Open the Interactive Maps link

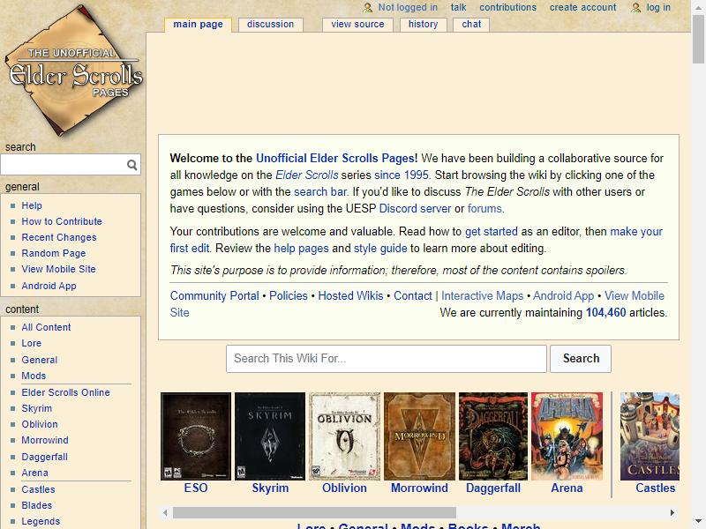(x=482, y=296)
